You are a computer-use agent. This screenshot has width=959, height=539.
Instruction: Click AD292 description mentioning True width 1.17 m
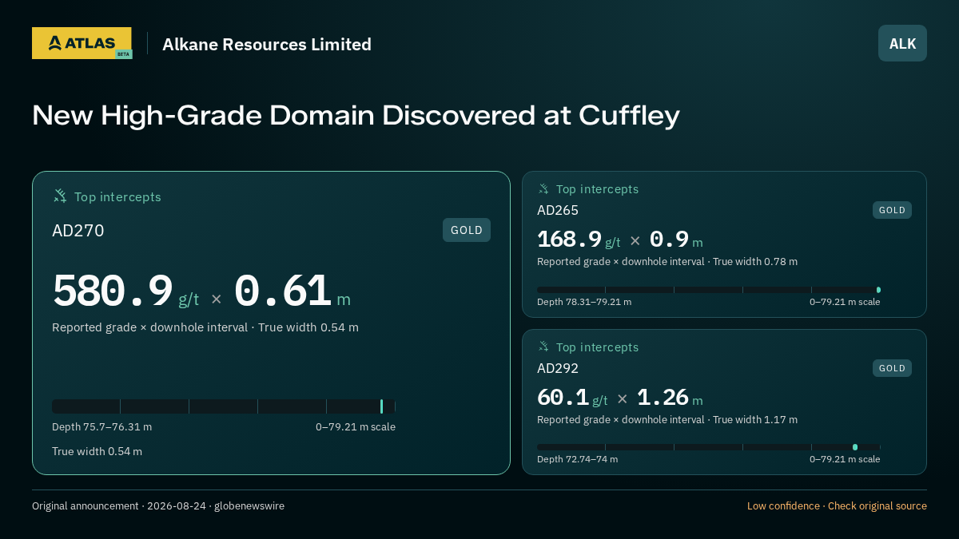667,420
